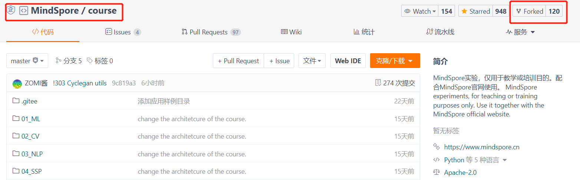The height and width of the screenshot is (180, 580).
Task: Expand the Python 等 5 种语言 list
Action: (475, 160)
